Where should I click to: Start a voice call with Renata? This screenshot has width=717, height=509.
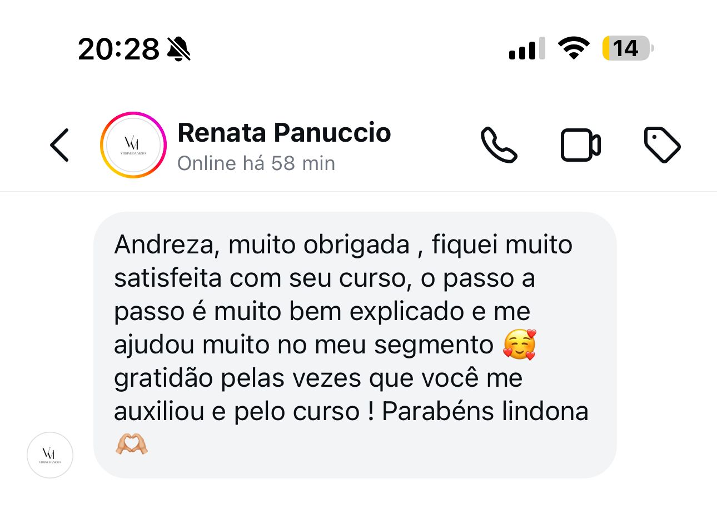pos(499,145)
